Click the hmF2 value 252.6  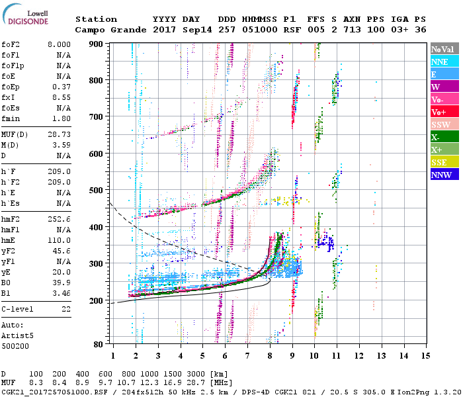pyautogui.click(x=58, y=218)
